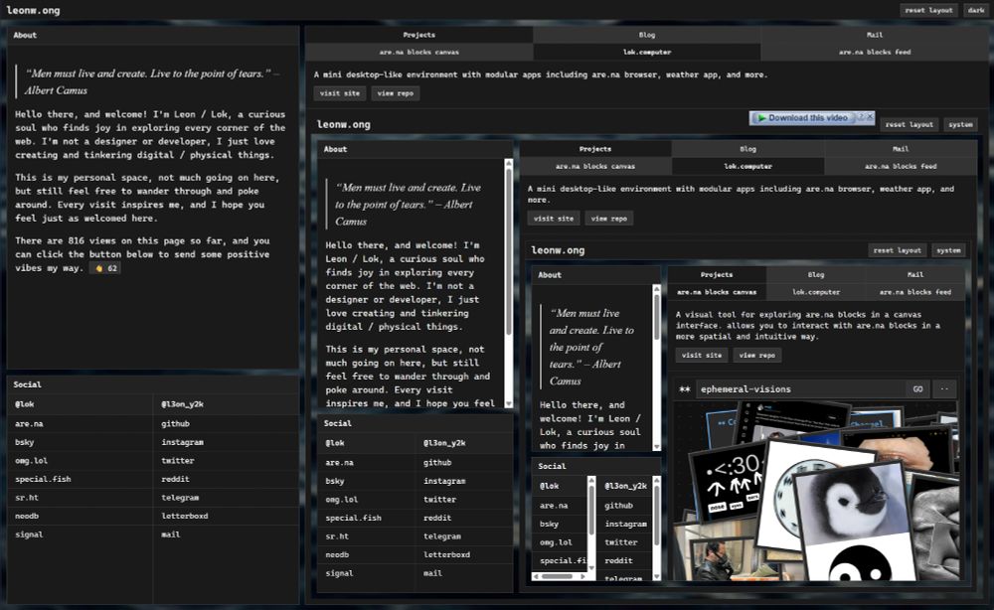994x610 pixels.
Task: Click view repo in the innermost nested page
Action: click(x=757, y=356)
